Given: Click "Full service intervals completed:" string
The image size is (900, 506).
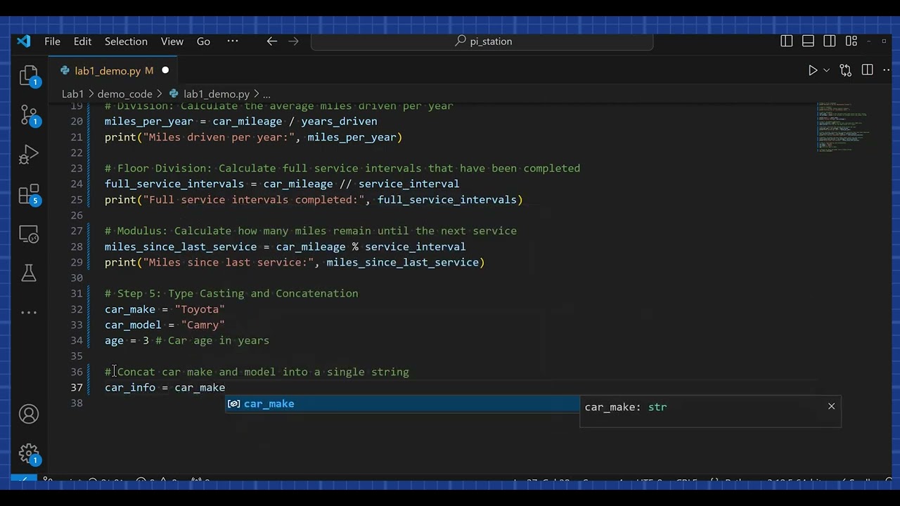Looking at the screenshot, I should [257, 200].
